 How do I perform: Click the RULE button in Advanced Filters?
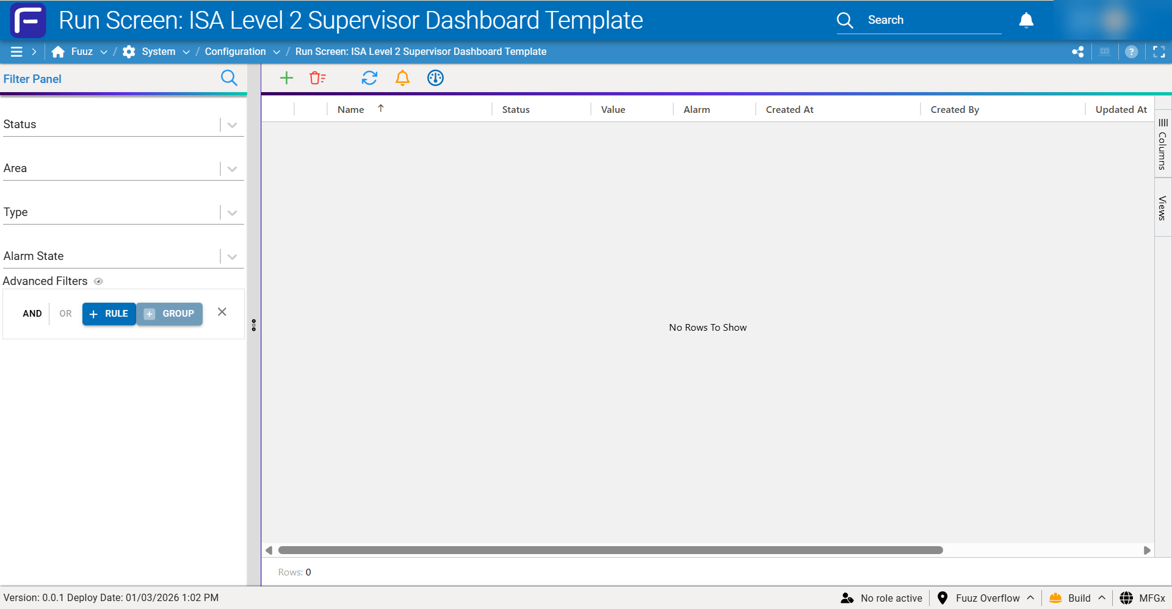point(109,314)
